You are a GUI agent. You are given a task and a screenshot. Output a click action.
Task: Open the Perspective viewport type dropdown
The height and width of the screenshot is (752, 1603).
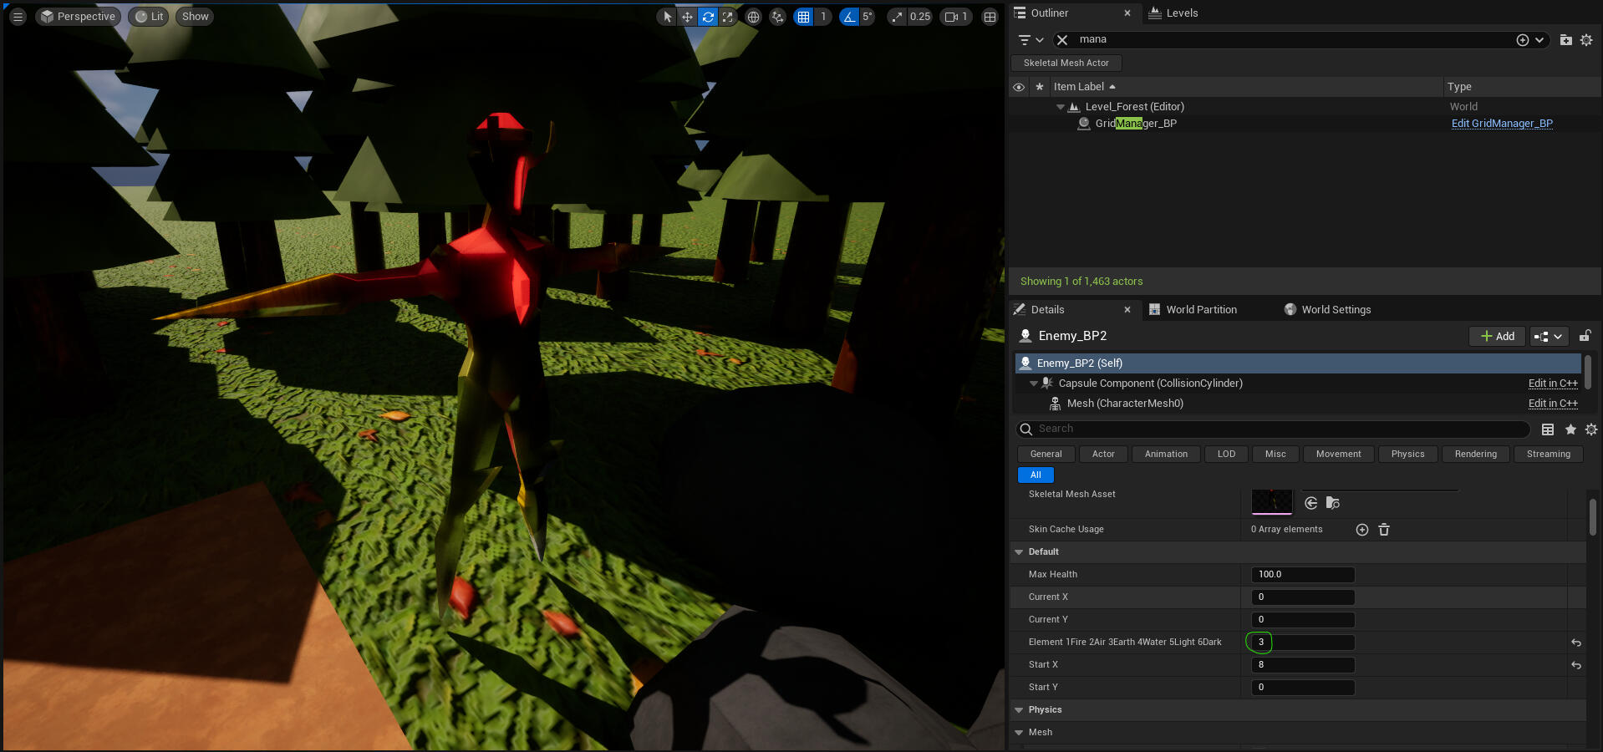[x=78, y=17]
